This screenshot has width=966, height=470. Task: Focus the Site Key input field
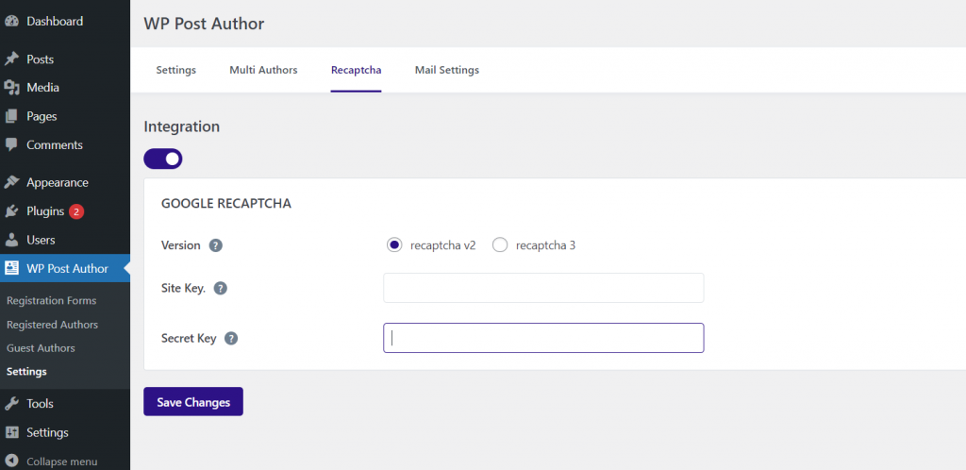(x=543, y=288)
